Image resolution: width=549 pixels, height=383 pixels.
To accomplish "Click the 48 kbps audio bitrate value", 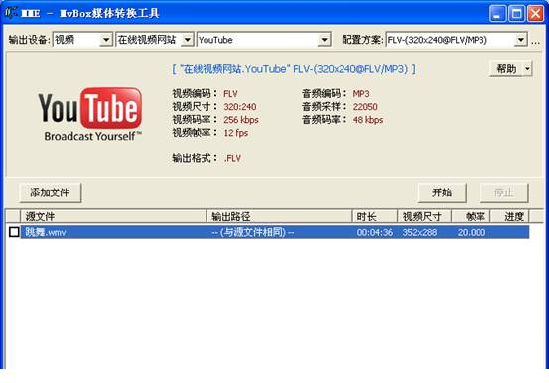I will 368,120.
